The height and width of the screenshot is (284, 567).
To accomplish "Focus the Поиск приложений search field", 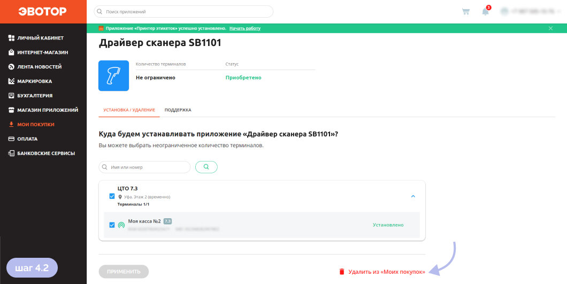I will (x=183, y=12).
